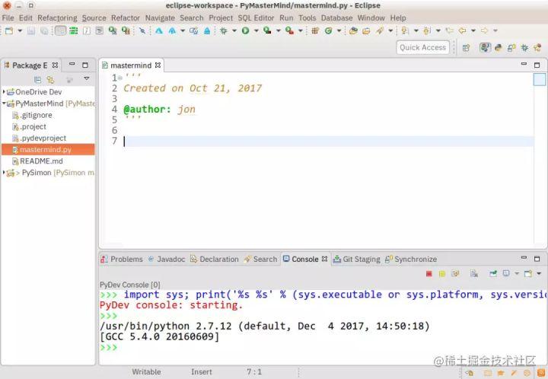Screen dimensions: 548x379
Task: Click the Open Console icon
Action: click(527, 273)
